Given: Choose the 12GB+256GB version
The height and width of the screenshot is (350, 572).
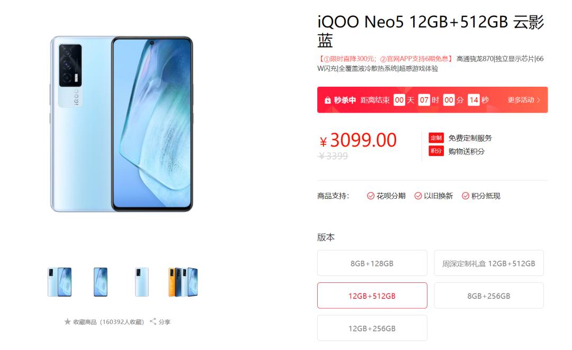Looking at the screenshot, I should pyautogui.click(x=372, y=328).
